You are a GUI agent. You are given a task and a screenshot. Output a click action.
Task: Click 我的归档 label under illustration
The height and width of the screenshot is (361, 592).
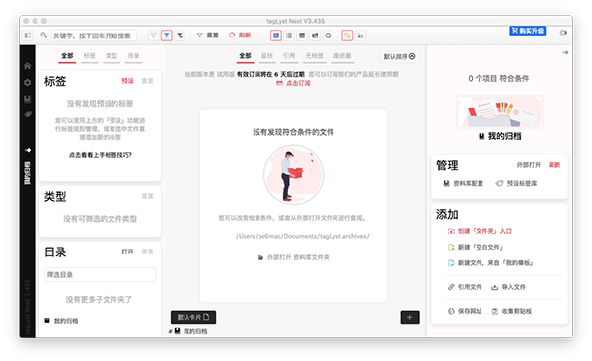tap(500, 136)
